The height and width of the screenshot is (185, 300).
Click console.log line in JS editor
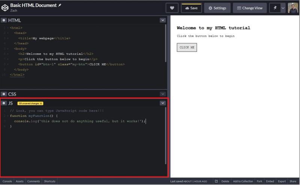(x=80, y=121)
